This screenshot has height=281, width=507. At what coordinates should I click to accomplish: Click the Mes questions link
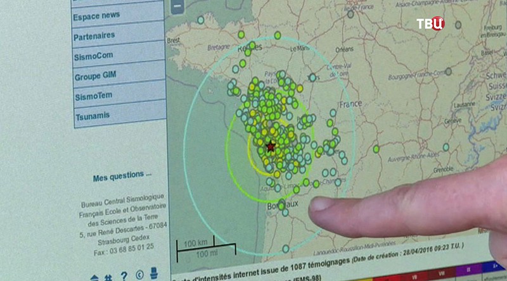(x=122, y=177)
